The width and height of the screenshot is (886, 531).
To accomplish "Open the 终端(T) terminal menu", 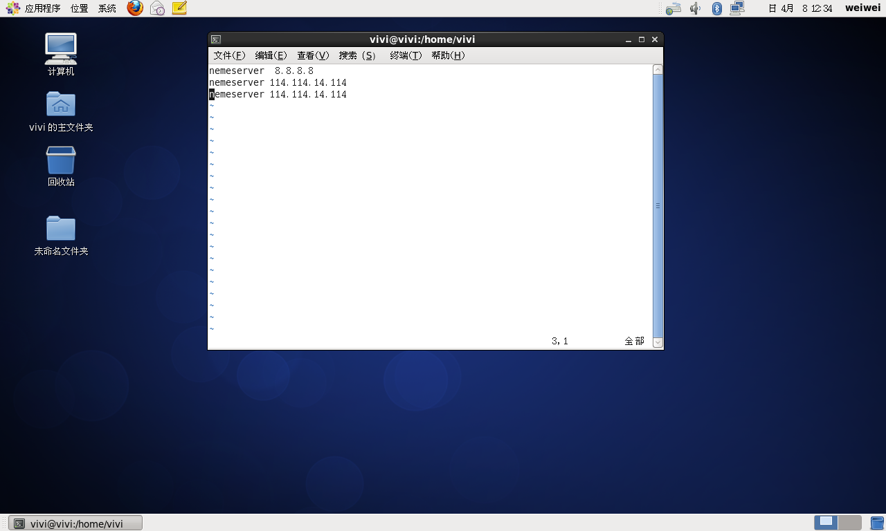I will (x=406, y=55).
